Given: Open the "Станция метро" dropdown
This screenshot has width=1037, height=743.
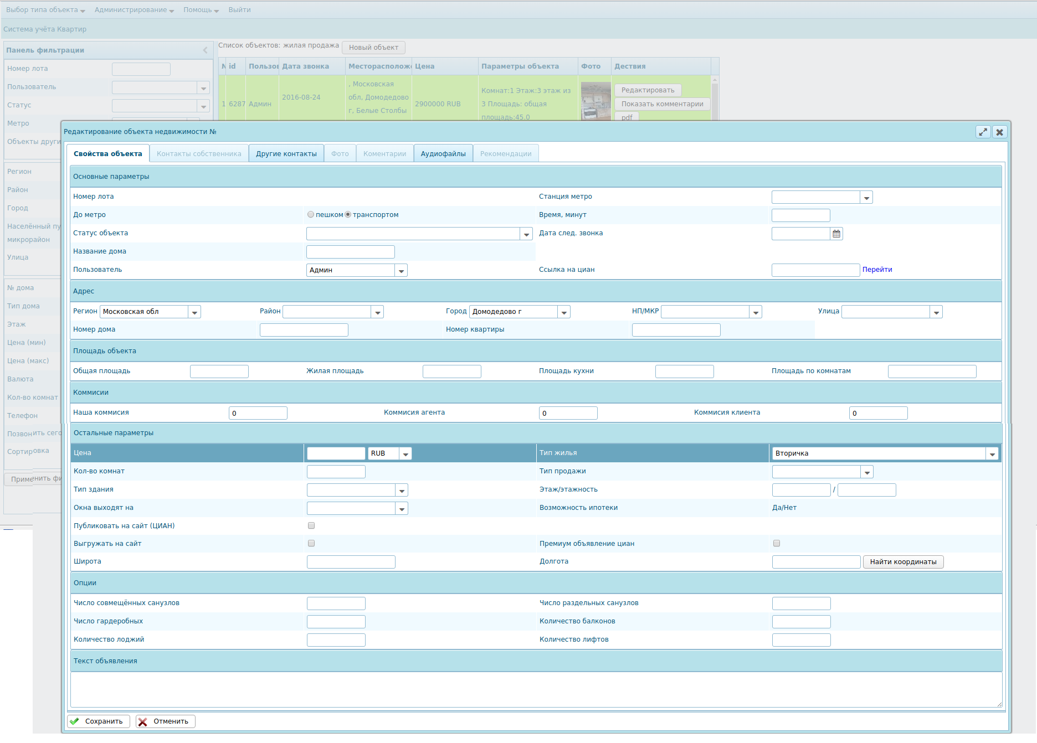Looking at the screenshot, I should 866,198.
